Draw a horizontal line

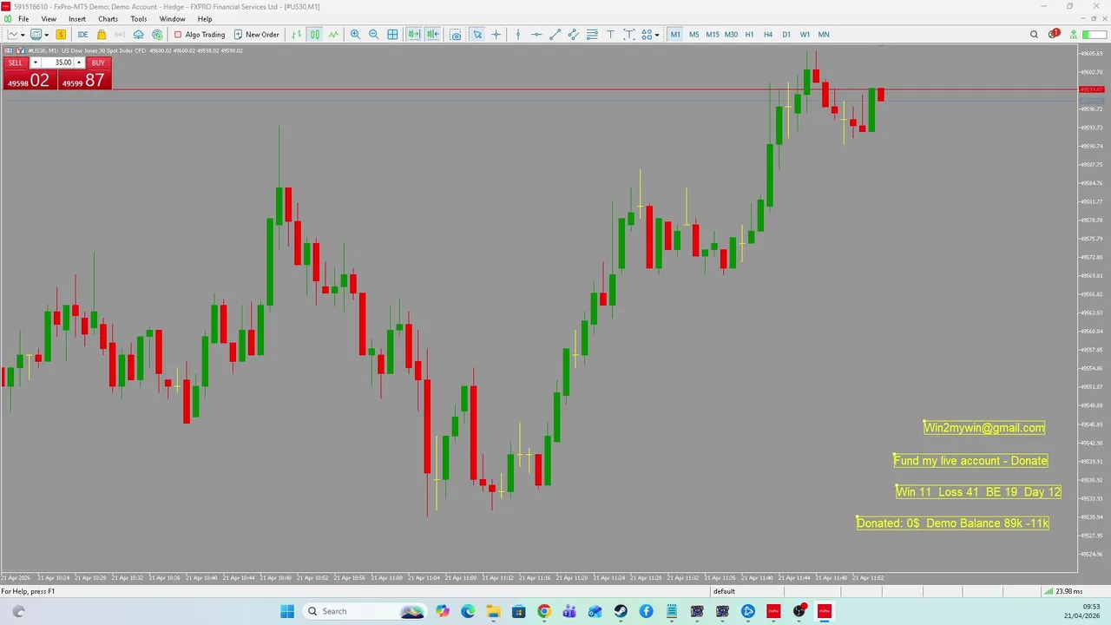[536, 35]
